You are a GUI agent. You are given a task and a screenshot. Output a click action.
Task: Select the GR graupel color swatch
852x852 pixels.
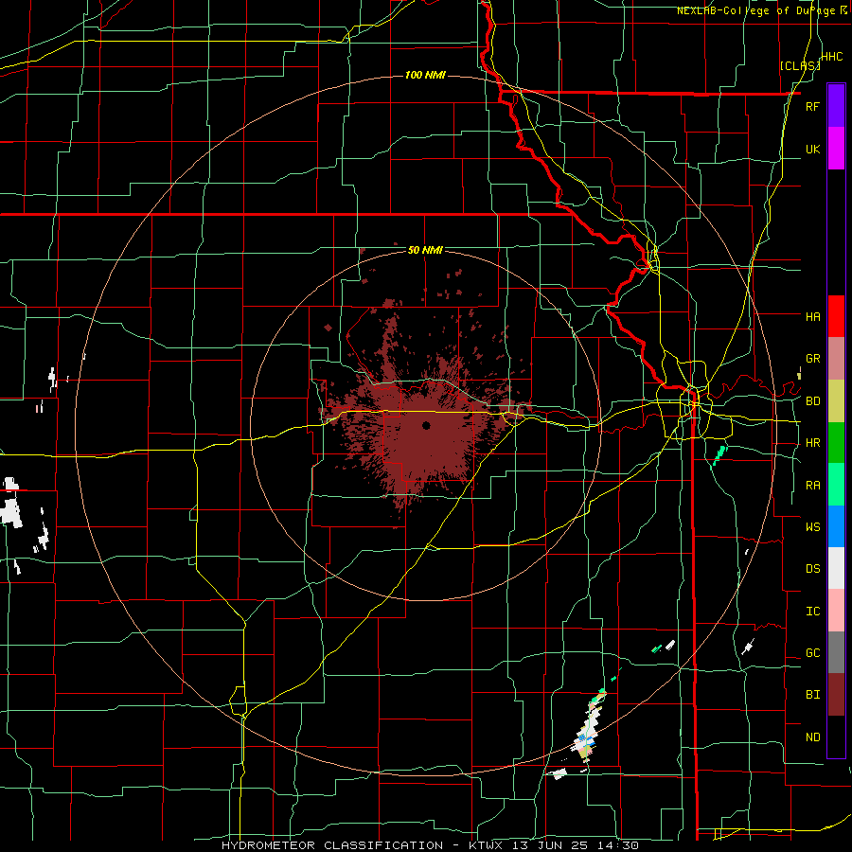(x=836, y=359)
